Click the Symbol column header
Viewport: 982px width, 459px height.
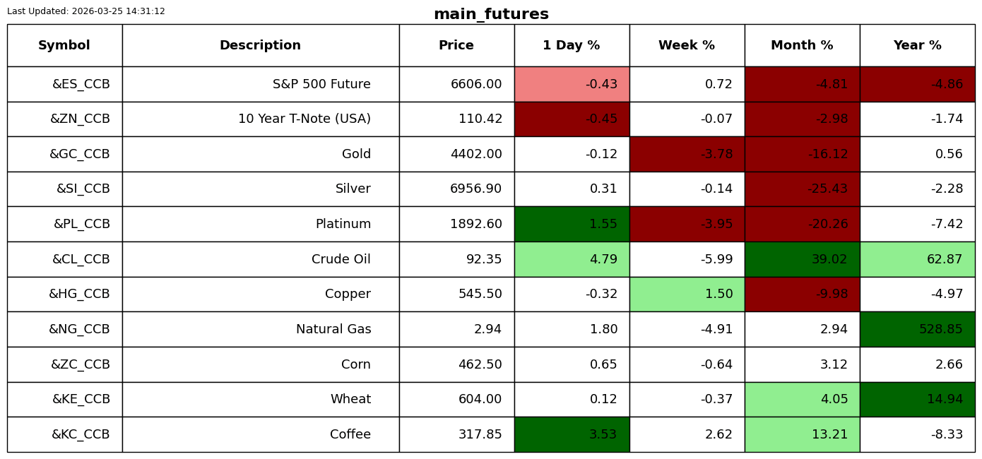(64, 46)
